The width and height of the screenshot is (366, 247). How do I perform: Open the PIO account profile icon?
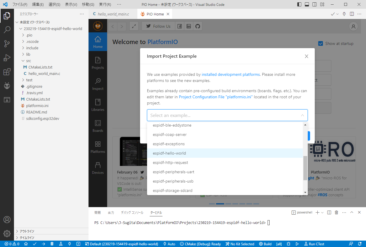coord(353,26)
